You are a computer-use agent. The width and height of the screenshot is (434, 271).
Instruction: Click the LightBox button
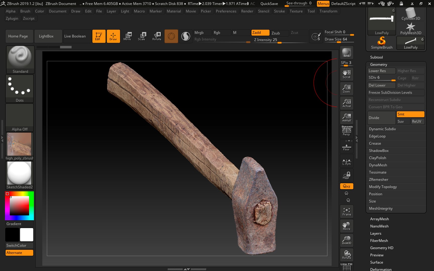[x=48, y=36]
